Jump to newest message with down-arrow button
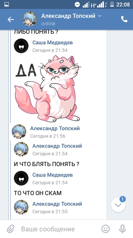Screen dimensions: 133x238 (118, 205)
